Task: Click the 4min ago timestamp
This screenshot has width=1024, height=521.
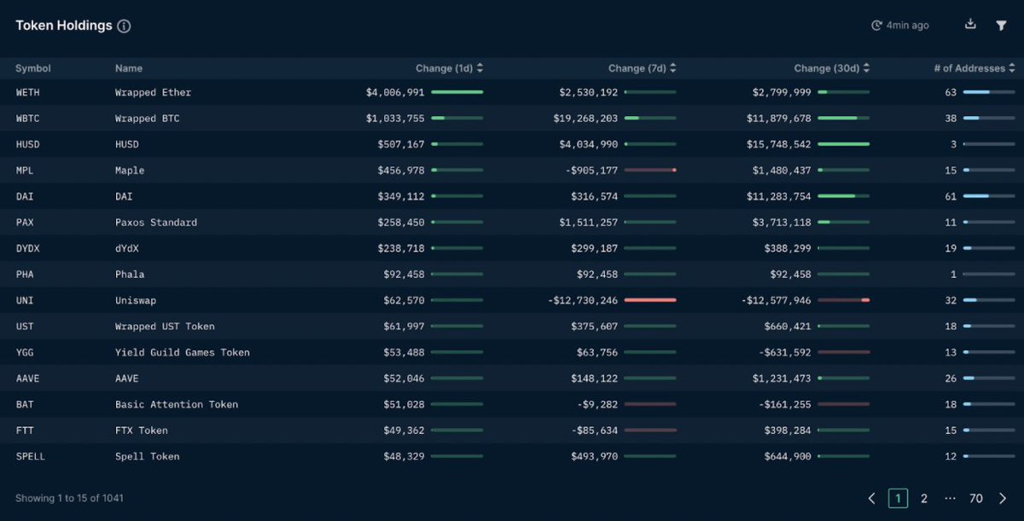Action: 908,26
